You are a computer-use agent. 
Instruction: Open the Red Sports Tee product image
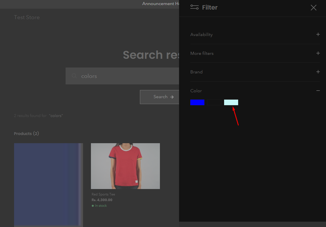click(x=125, y=166)
